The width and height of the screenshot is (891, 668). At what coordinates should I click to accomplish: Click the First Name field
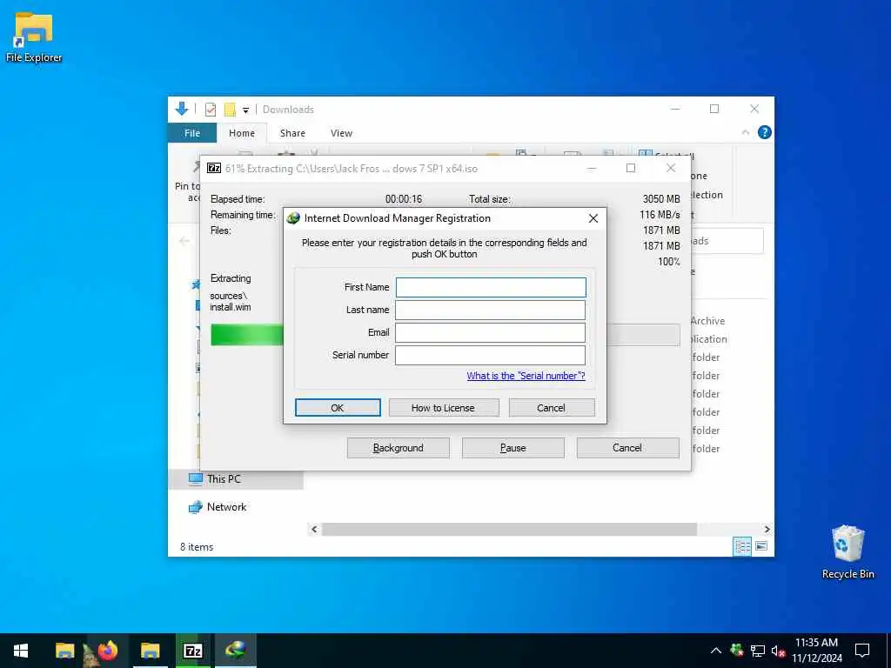(x=491, y=287)
